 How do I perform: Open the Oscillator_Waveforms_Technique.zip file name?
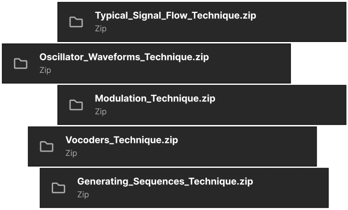(x=124, y=57)
